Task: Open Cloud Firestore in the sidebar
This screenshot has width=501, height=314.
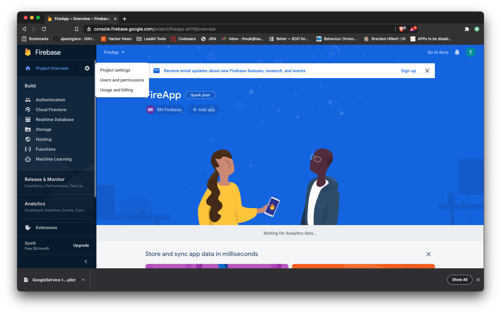Action: click(x=51, y=110)
